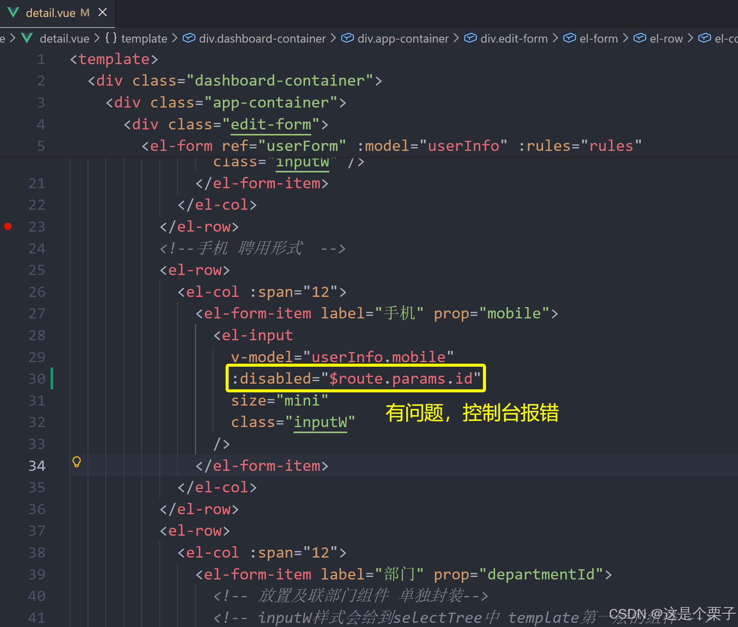Click the <template> tag on line 1
This screenshot has height=627, width=738.
(x=114, y=59)
